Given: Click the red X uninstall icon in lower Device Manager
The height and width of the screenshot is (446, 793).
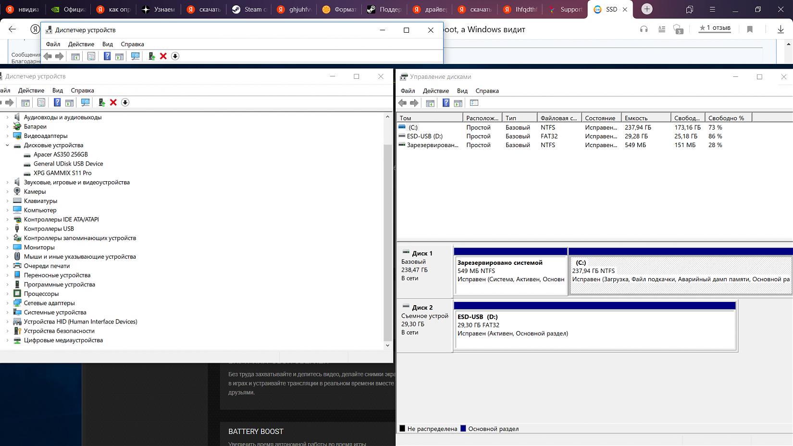Looking at the screenshot, I should pos(113,102).
